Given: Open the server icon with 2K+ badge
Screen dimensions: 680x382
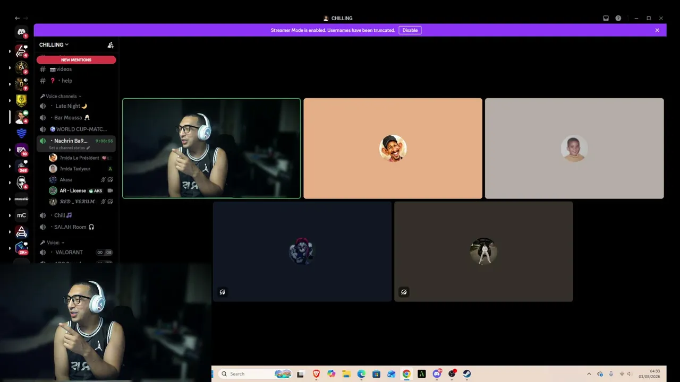Looking at the screenshot, I should [21, 248].
